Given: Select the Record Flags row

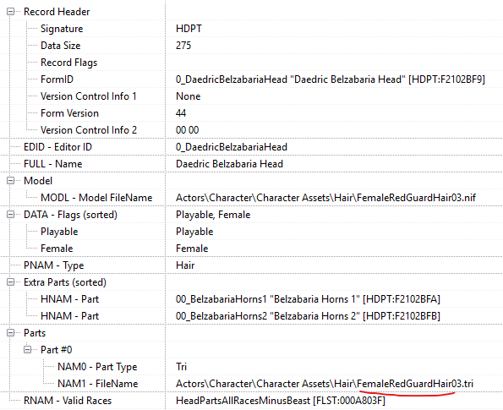Looking at the screenshot, I should (x=68, y=63).
